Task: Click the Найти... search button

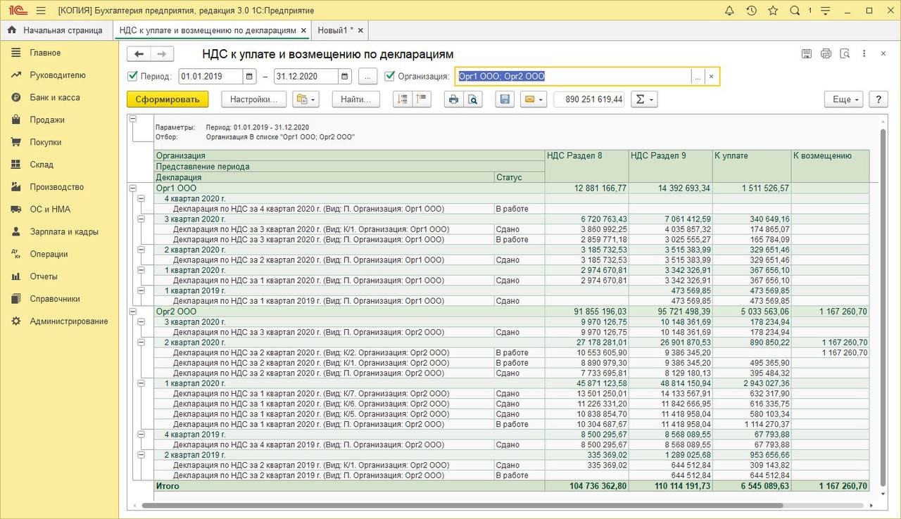Action: (355, 99)
